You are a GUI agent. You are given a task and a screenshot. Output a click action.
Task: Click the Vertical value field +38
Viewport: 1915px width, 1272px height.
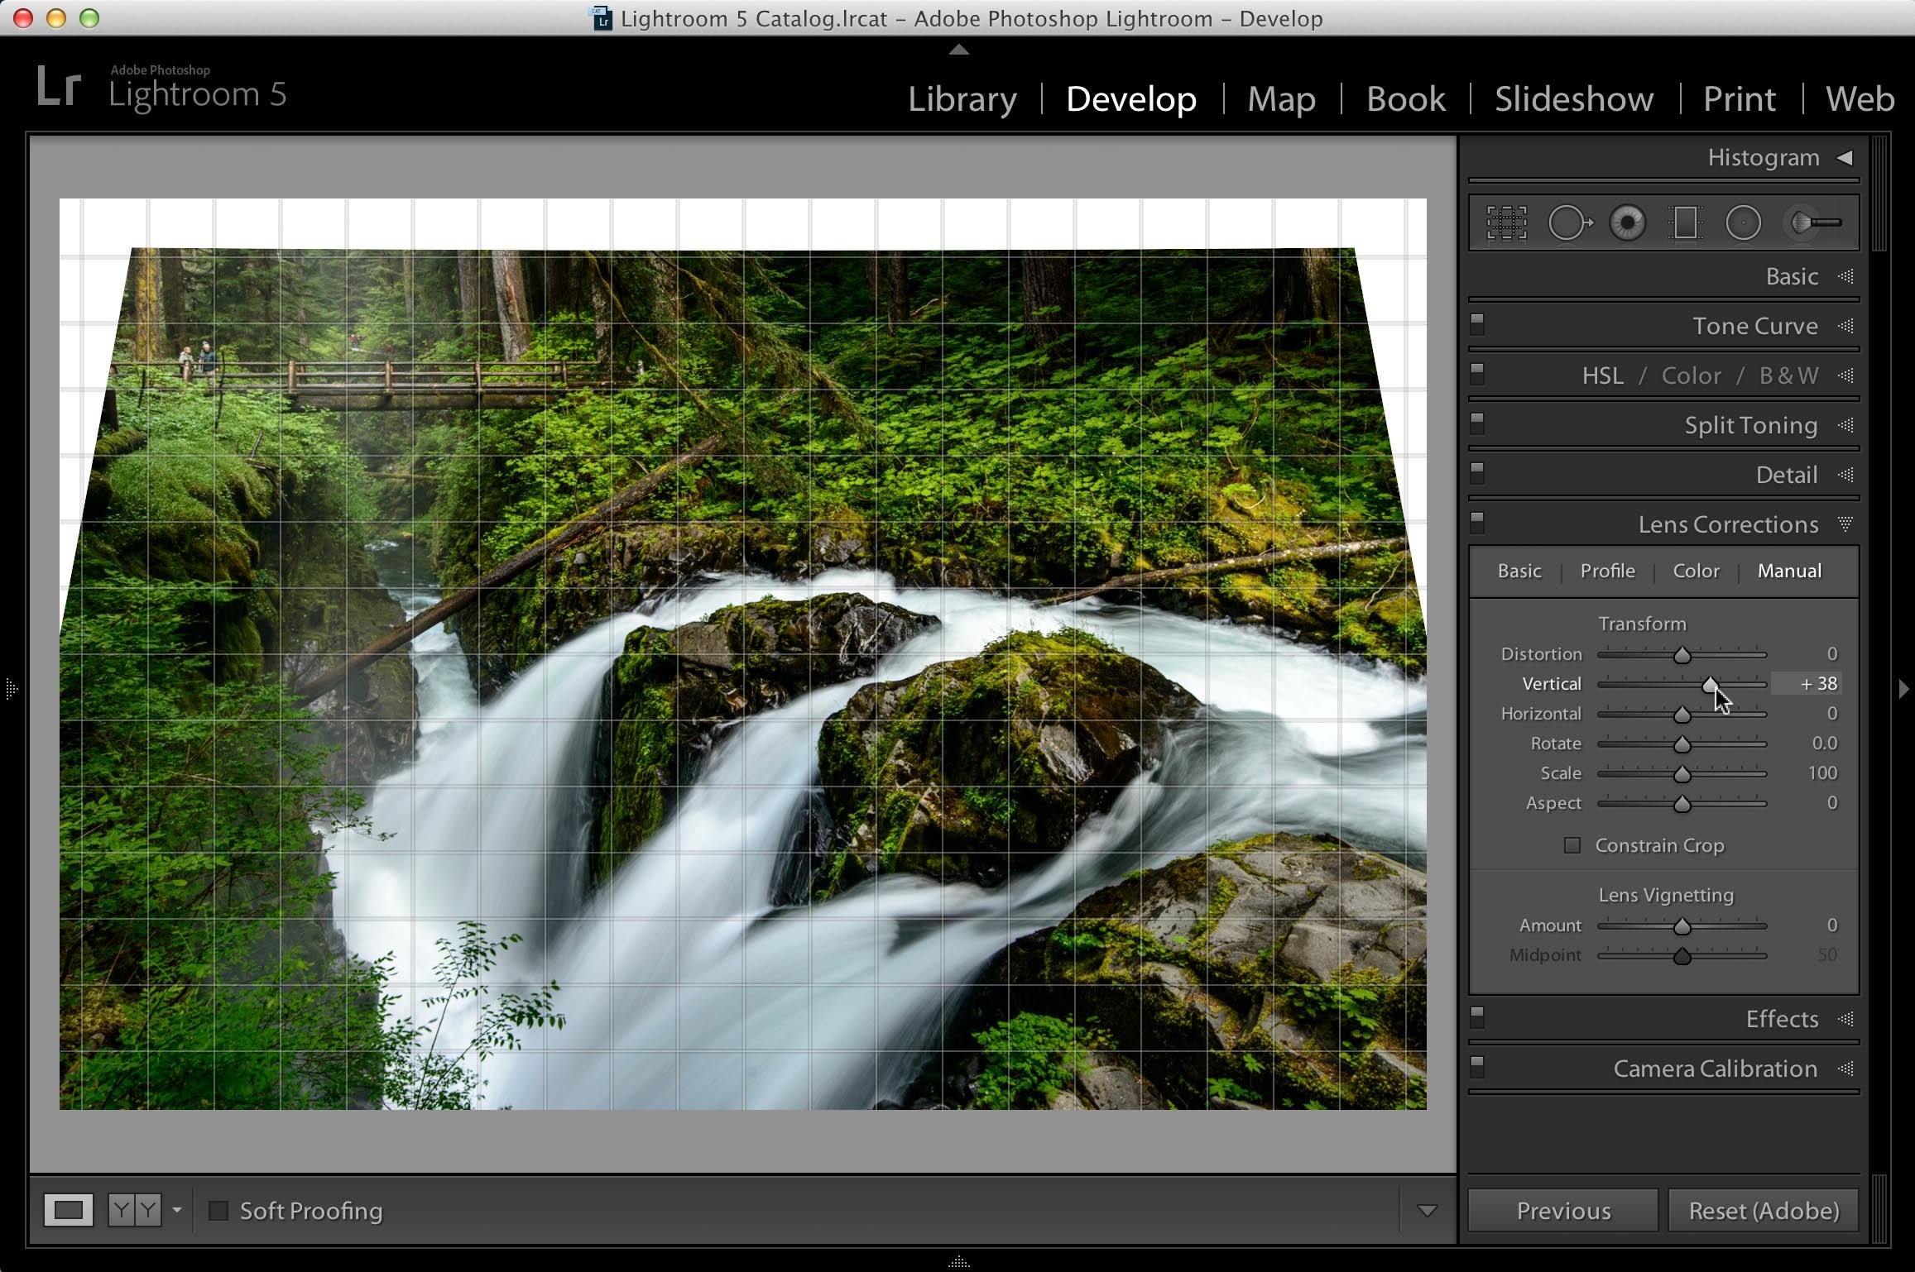pos(1807,683)
